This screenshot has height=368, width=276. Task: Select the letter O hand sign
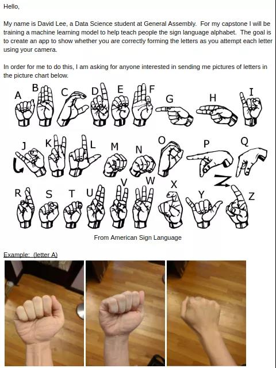[x=170, y=159]
